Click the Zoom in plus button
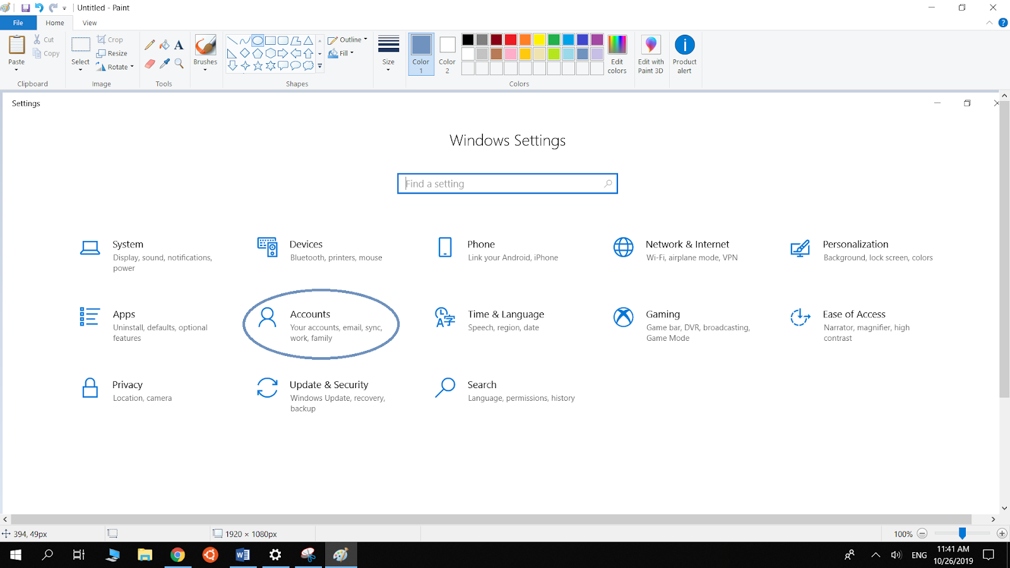Image resolution: width=1010 pixels, height=568 pixels. tap(1002, 533)
